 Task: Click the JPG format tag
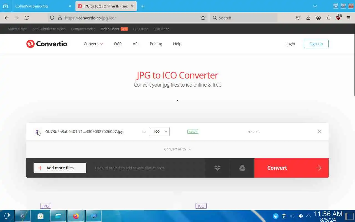[45, 206]
